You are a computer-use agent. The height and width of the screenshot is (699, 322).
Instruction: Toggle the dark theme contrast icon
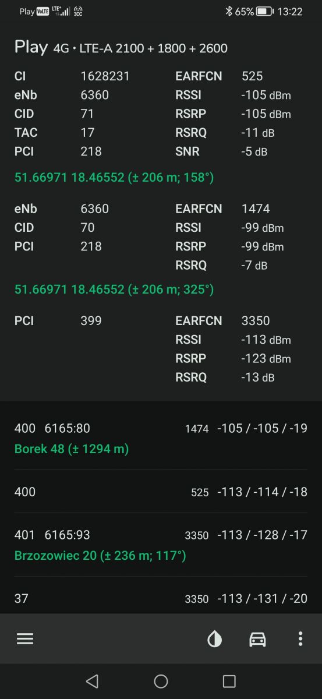tap(215, 639)
